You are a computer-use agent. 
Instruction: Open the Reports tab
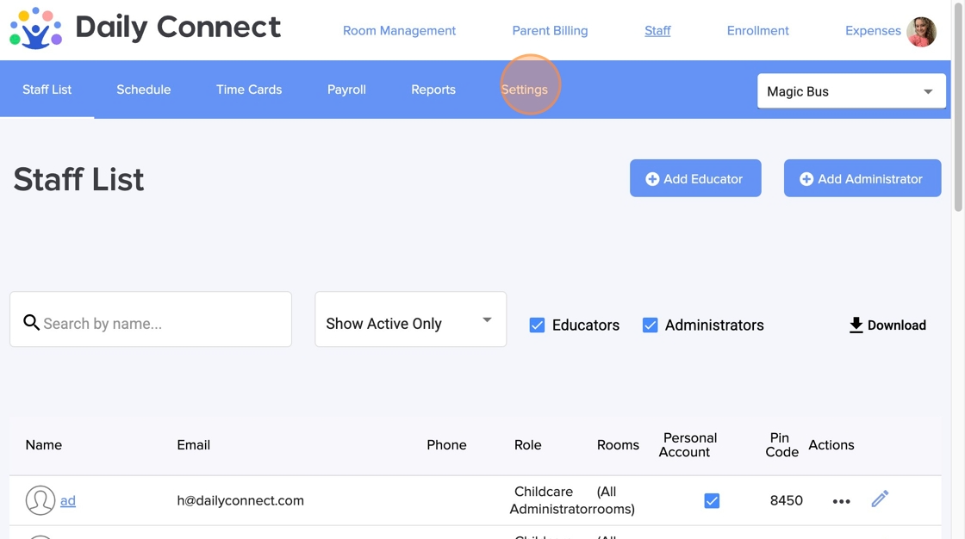pyautogui.click(x=433, y=90)
